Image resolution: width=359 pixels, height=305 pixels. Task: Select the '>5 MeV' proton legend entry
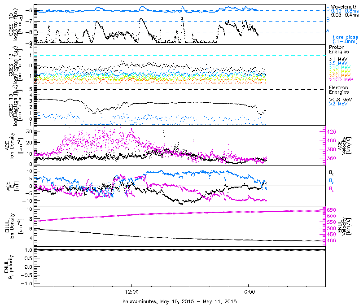click(338, 63)
